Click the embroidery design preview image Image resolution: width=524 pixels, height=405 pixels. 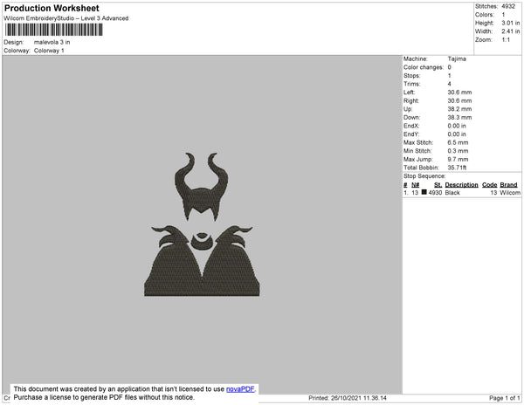click(202, 224)
